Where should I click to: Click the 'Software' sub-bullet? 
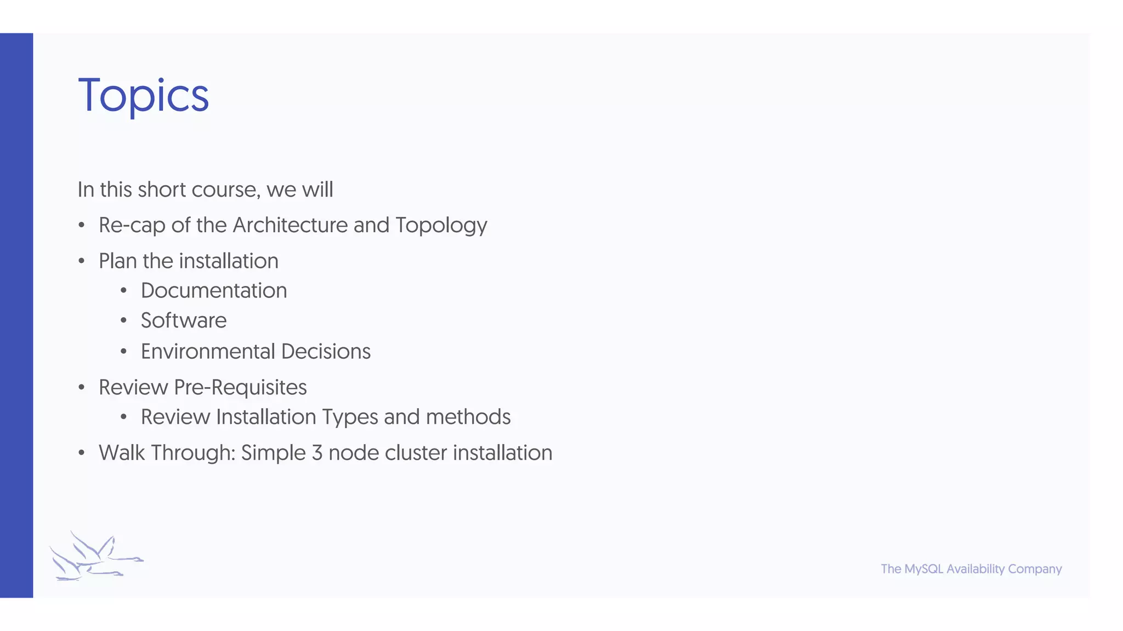tap(184, 320)
